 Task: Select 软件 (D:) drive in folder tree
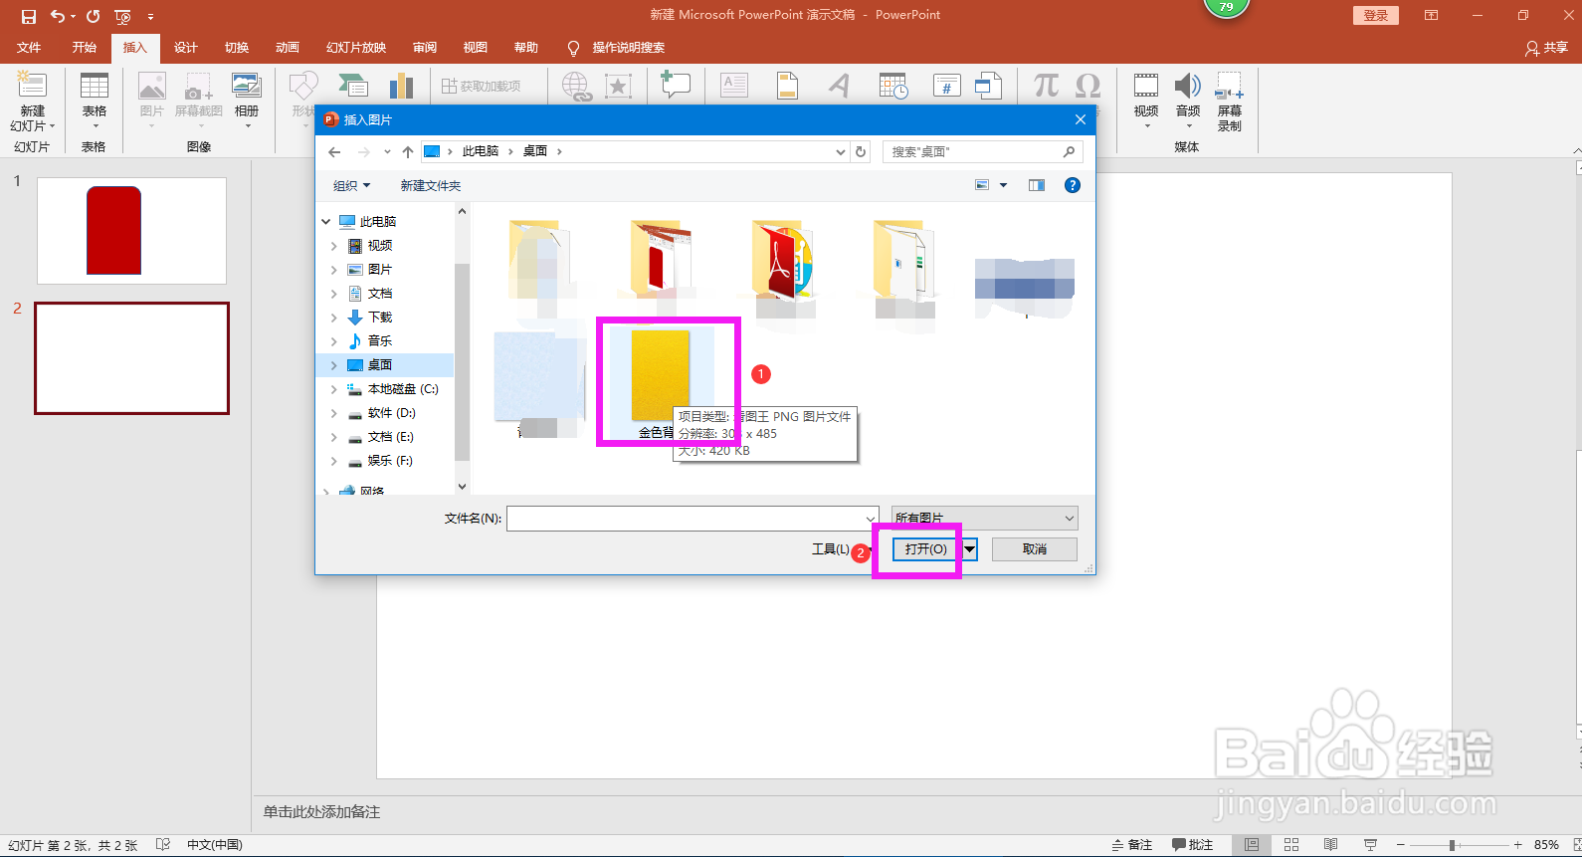(x=391, y=413)
